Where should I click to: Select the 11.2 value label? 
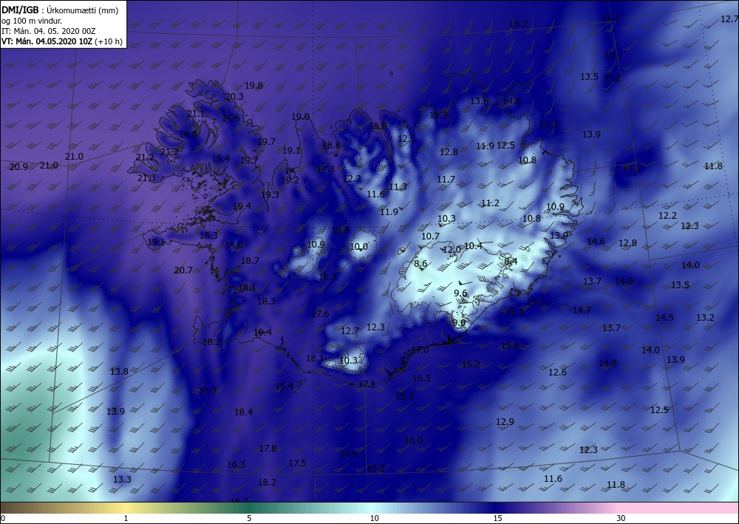pos(490,203)
